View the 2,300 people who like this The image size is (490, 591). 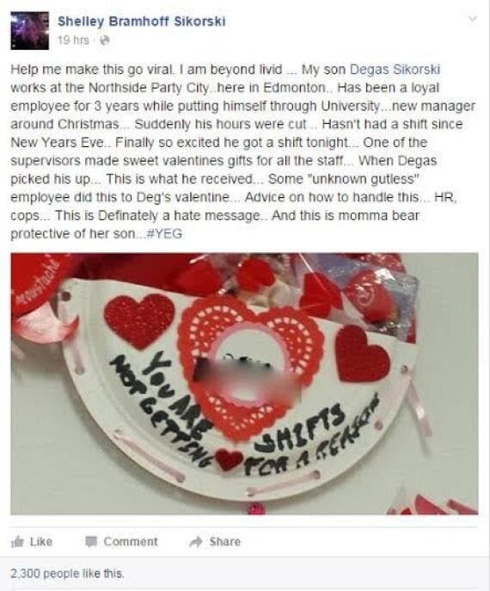tap(67, 574)
